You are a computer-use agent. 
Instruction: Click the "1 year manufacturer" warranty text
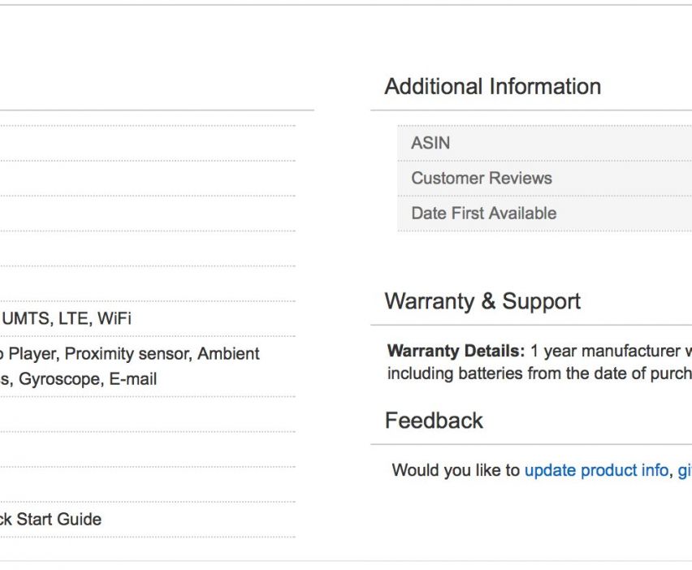tap(603, 352)
